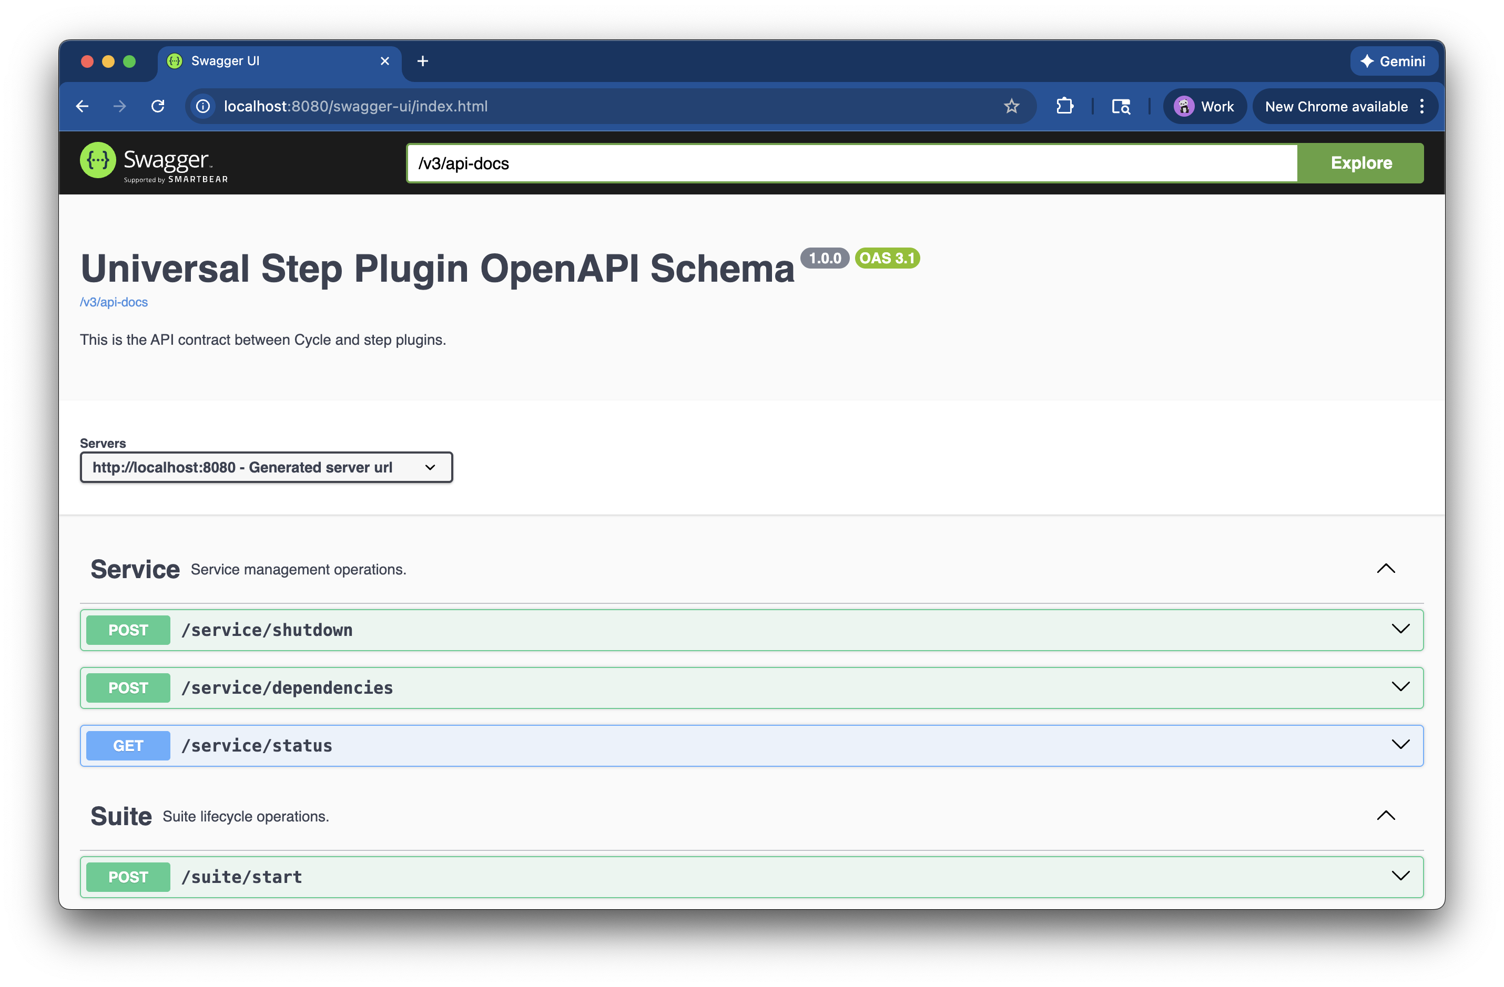The width and height of the screenshot is (1504, 987).
Task: Open a new browser tab
Action: click(422, 60)
